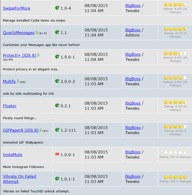Screen dimensions: 192x195
Task: Open the Floater package link
Action: [x=10, y=106]
